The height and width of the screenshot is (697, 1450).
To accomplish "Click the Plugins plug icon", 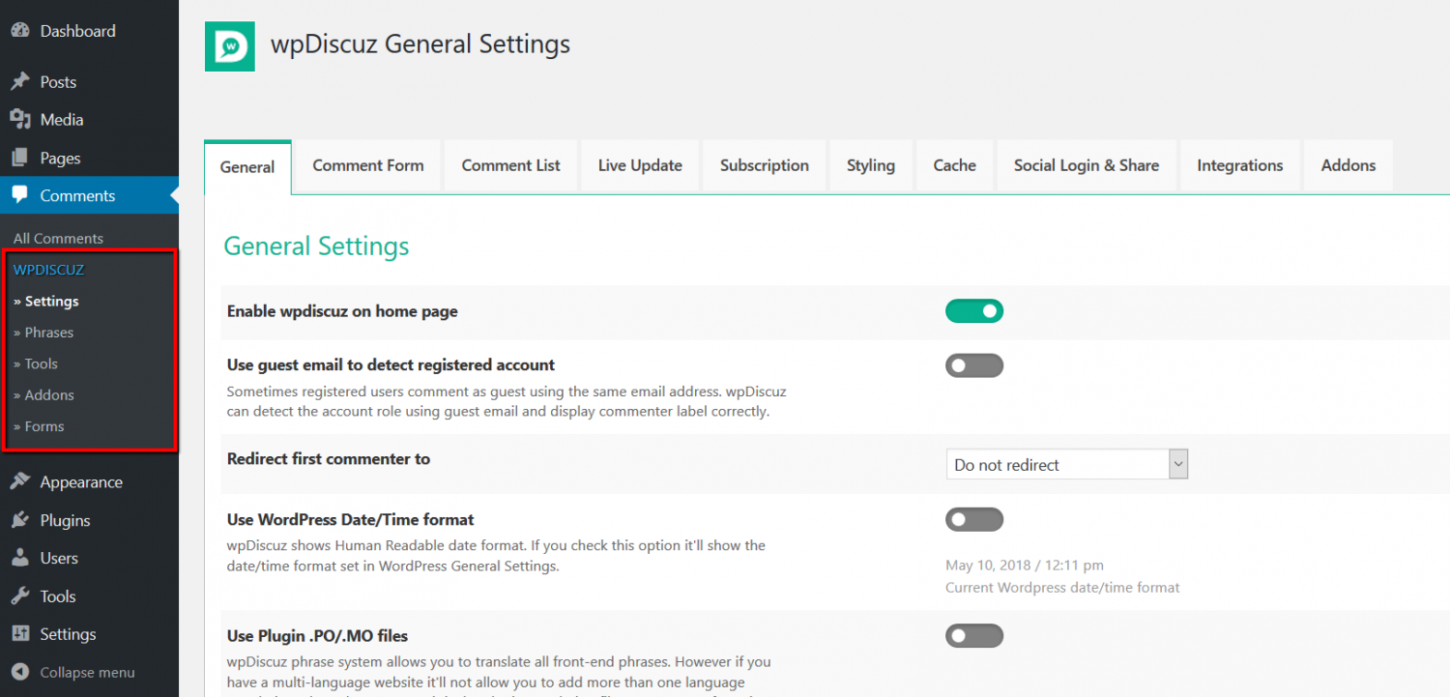I will click(x=21, y=520).
